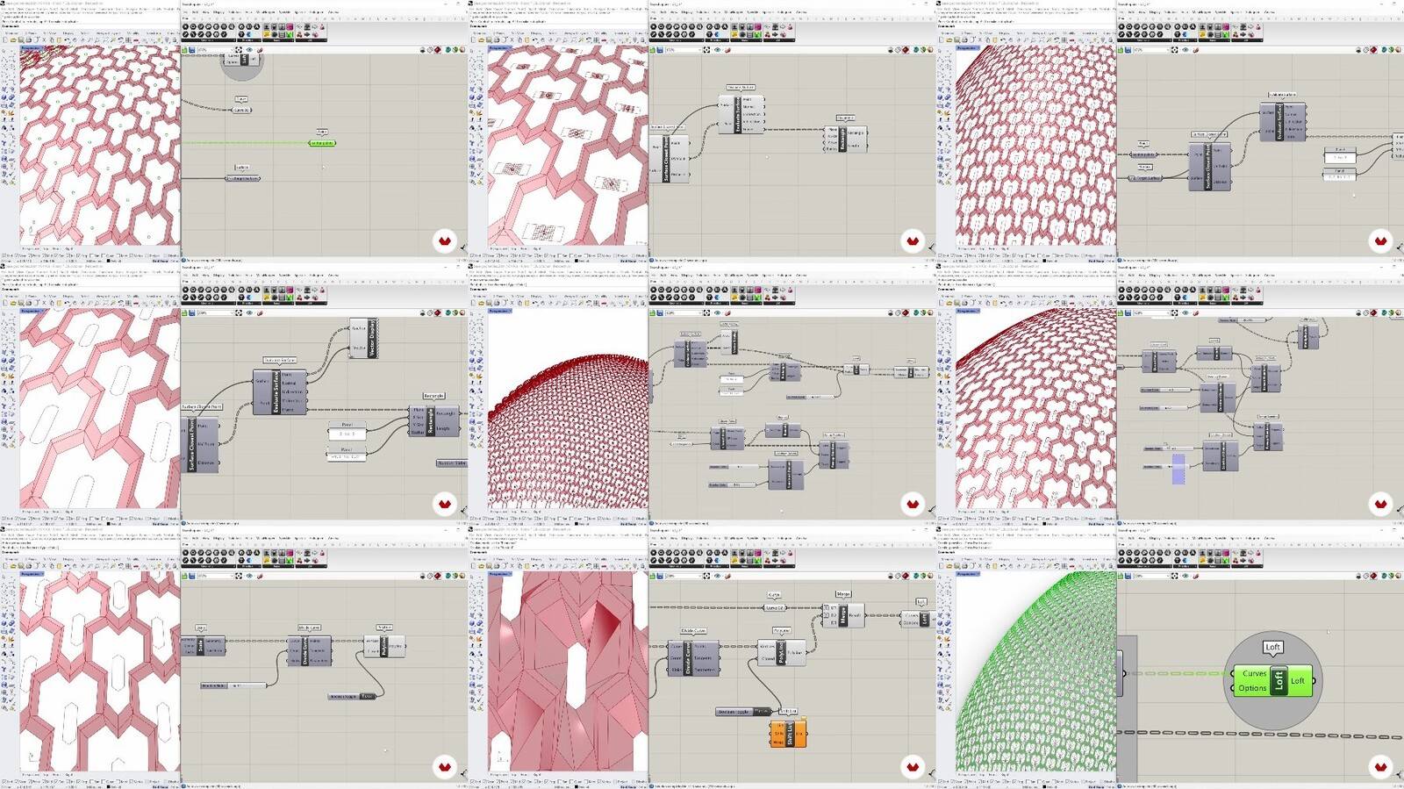This screenshot has height=789, width=1404.
Task: Select Surface Closest Point in the top-middle frame
Action: click(671, 158)
